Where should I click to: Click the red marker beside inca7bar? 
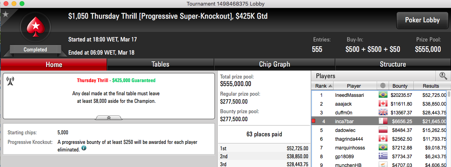click(x=314, y=121)
